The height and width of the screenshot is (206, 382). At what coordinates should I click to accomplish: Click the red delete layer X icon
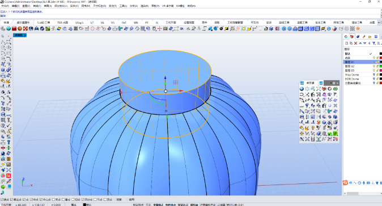(x=356, y=43)
